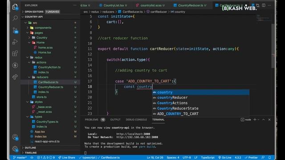Click Live Share in status bar
Viewport: 285px width, 160px height.
[x=66, y=157]
